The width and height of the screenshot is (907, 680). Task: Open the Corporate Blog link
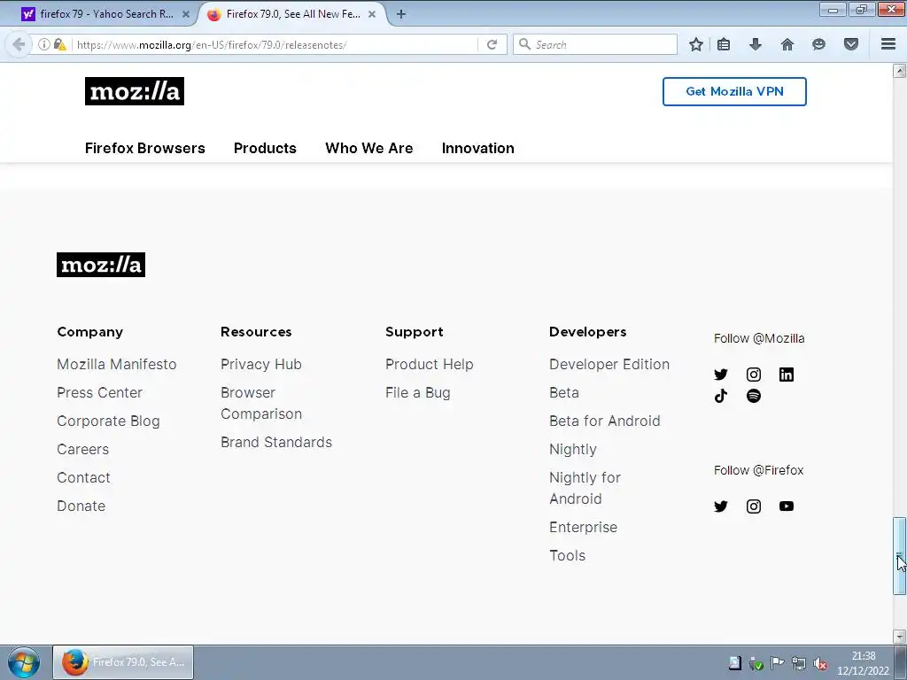[x=108, y=421]
